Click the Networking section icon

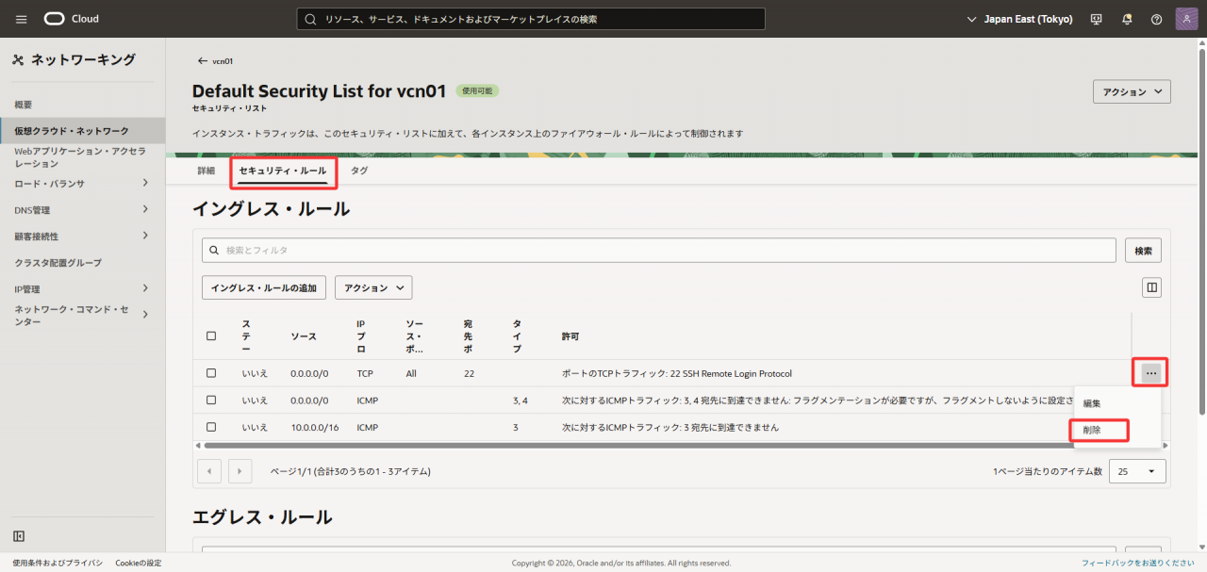[x=18, y=60]
